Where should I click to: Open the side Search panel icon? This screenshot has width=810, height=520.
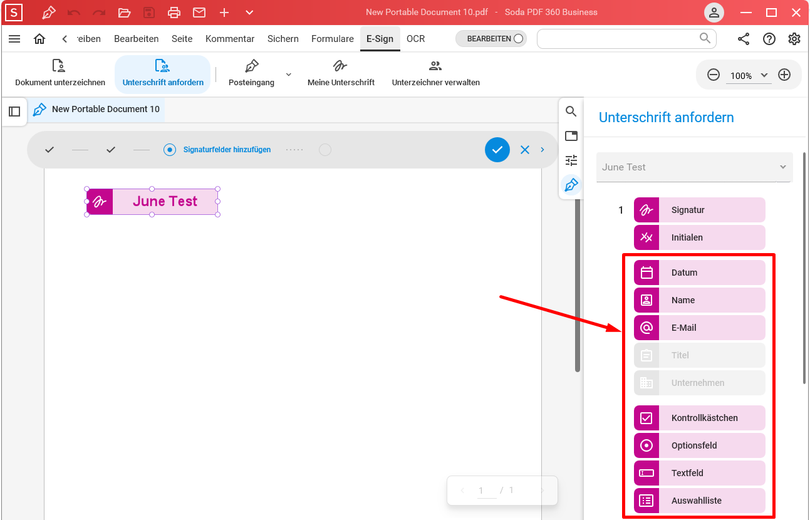(571, 112)
